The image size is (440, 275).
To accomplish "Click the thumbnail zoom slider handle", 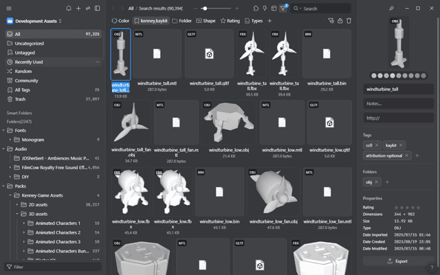I will click(205, 8).
